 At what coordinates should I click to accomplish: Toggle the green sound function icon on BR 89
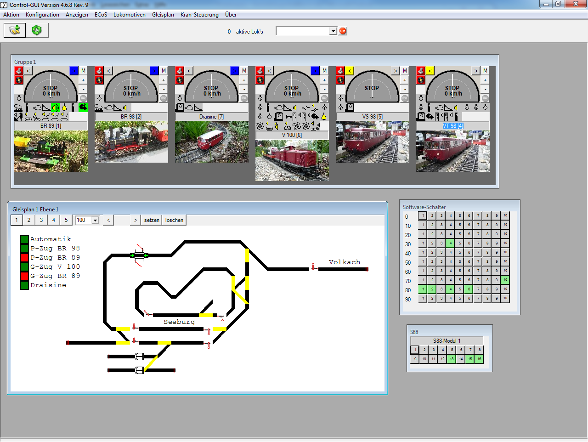point(56,108)
